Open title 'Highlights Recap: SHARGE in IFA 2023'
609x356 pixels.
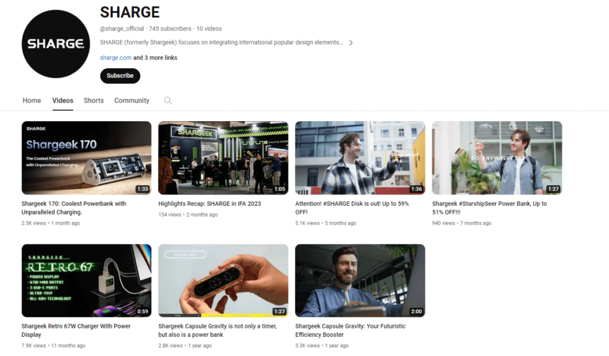(210, 204)
